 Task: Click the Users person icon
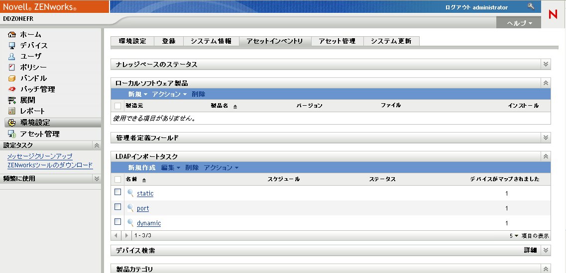12,56
